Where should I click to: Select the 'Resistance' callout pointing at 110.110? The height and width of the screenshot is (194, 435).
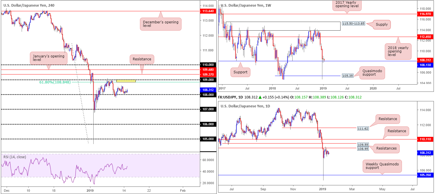click(x=397, y=131)
